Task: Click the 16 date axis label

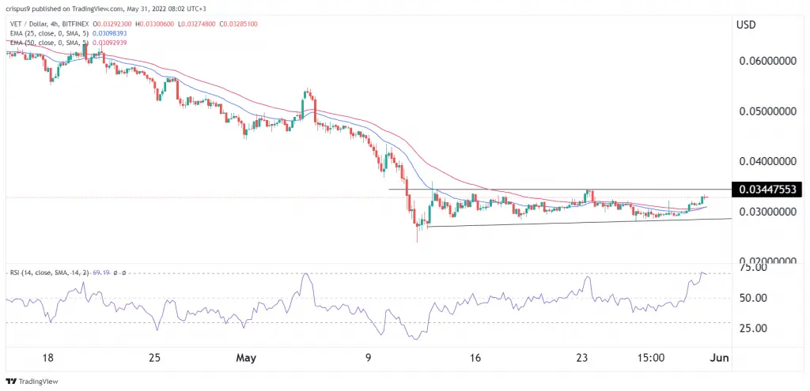Action: (475, 358)
